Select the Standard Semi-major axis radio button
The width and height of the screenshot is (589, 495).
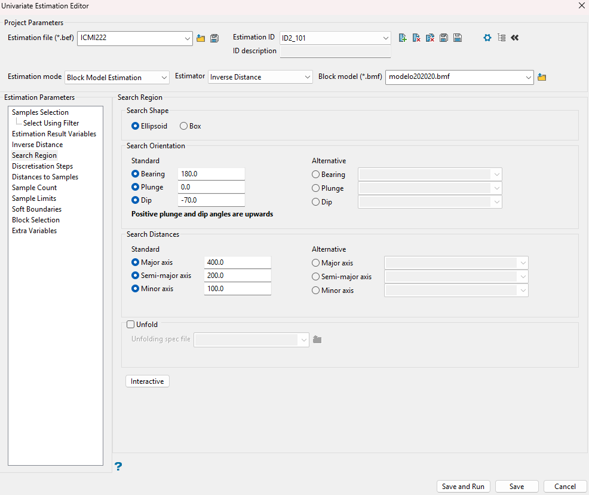coord(135,276)
